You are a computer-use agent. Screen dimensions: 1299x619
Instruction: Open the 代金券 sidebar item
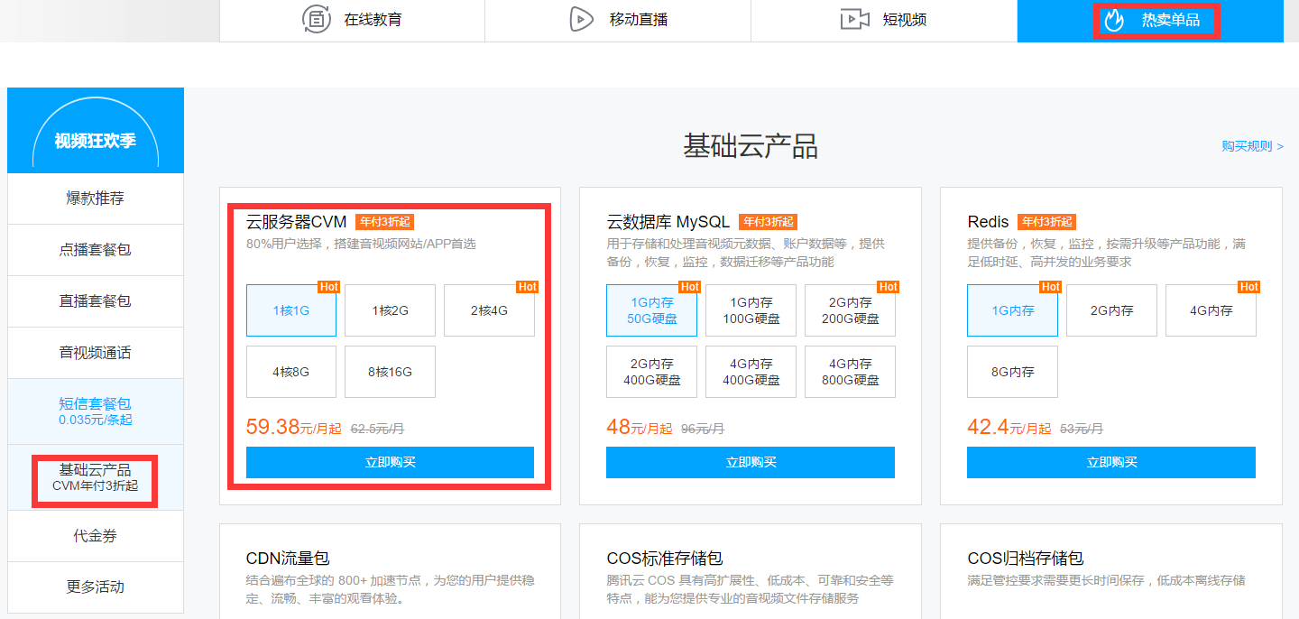95,535
